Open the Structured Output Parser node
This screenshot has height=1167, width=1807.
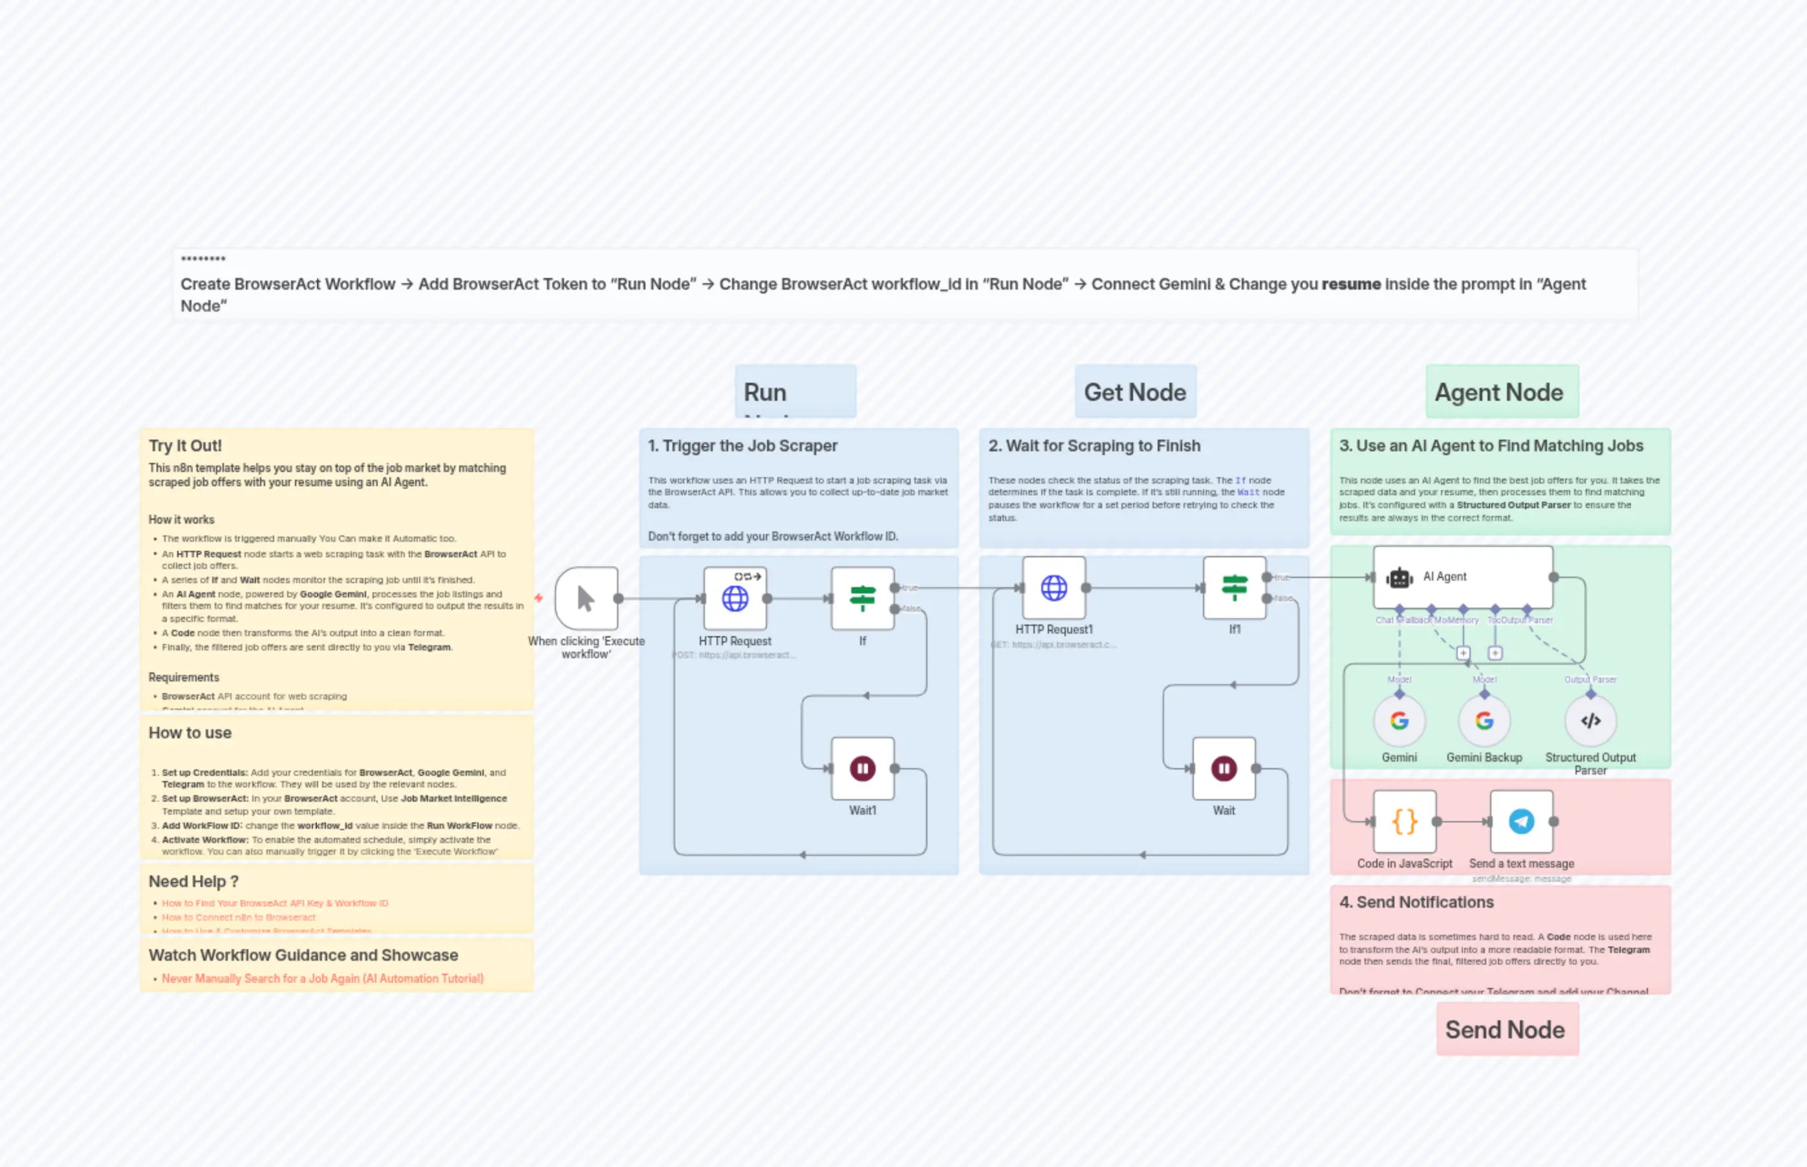[1590, 721]
